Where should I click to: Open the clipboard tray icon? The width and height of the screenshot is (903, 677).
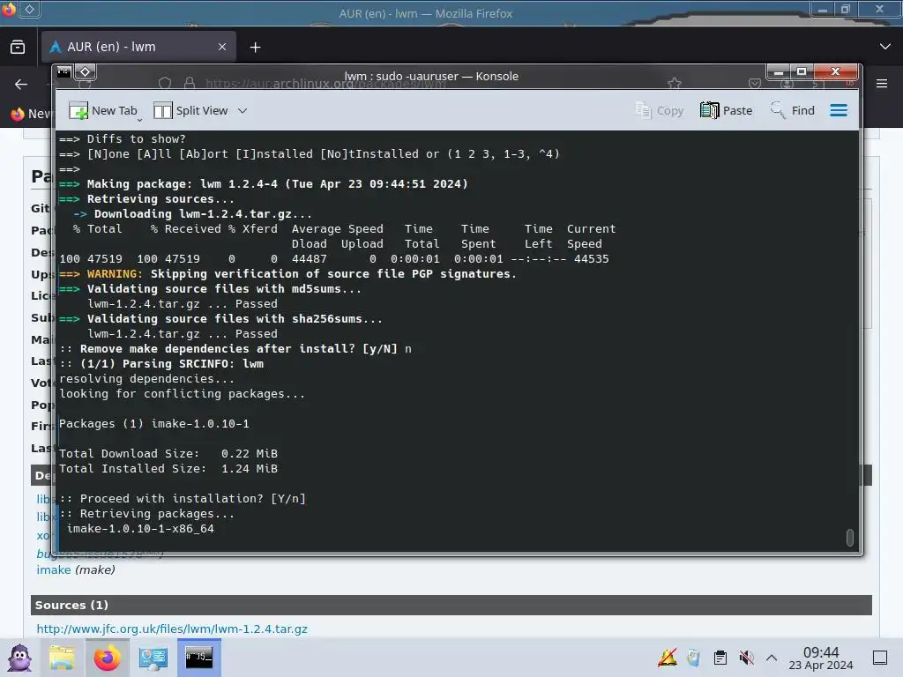720,658
